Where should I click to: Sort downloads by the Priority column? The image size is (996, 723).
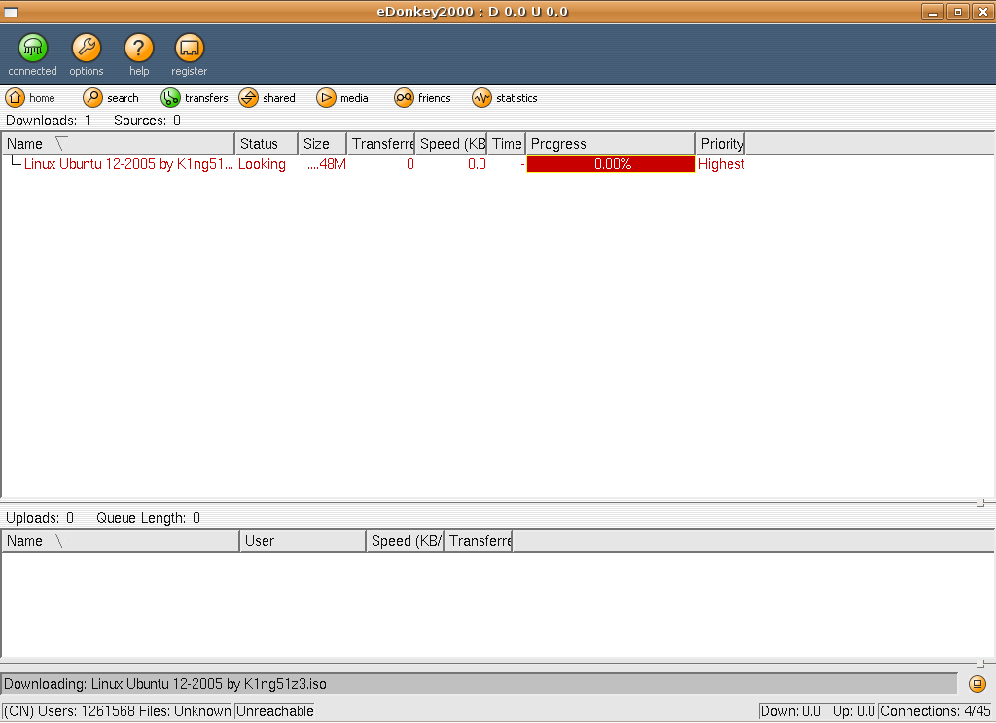721,144
